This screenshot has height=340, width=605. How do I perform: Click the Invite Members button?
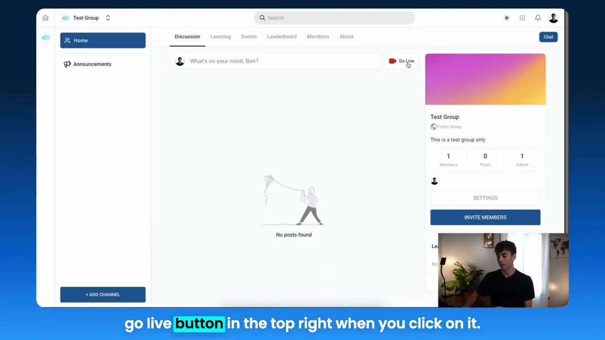point(485,217)
